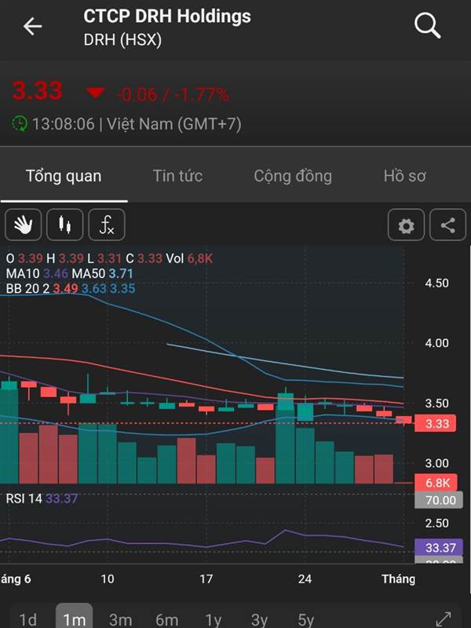Tap the red 3.33 price axis tag

coord(435,423)
